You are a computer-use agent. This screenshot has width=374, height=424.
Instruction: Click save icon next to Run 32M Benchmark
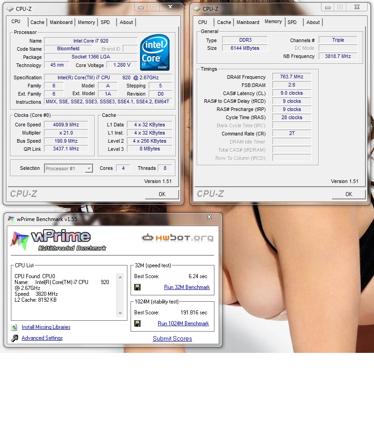(x=137, y=287)
